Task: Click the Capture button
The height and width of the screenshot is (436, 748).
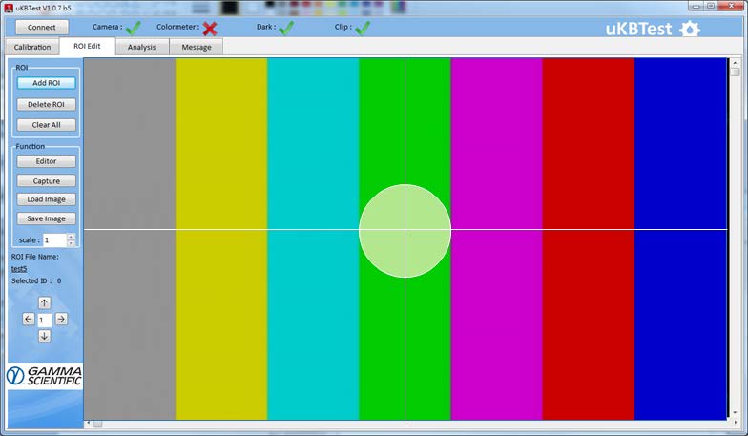Action: (46, 181)
